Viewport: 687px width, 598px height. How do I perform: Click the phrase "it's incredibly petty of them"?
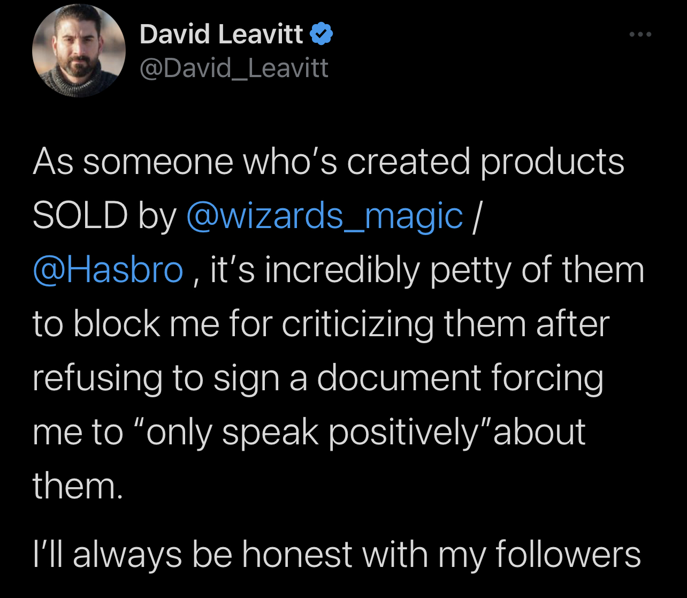[427, 270]
